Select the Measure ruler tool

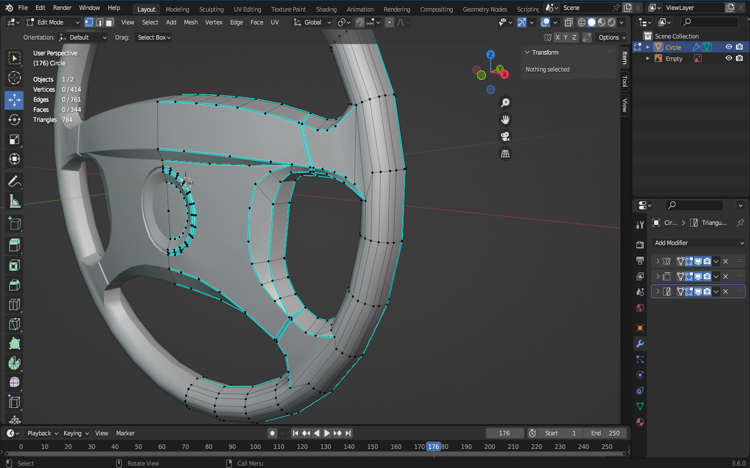pyautogui.click(x=14, y=202)
